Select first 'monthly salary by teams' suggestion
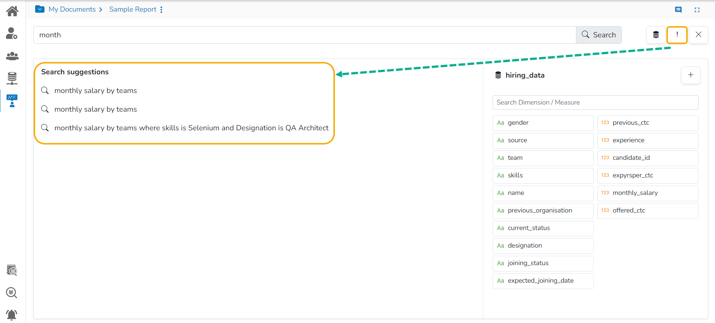Image resolution: width=715 pixels, height=323 pixels. click(96, 90)
